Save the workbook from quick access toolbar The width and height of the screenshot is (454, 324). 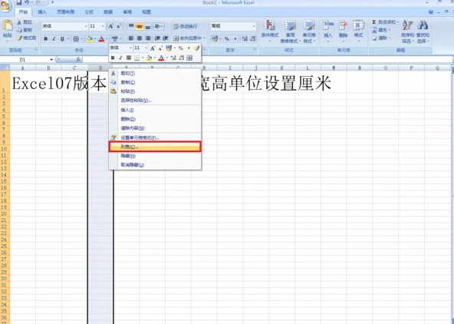pos(19,2)
